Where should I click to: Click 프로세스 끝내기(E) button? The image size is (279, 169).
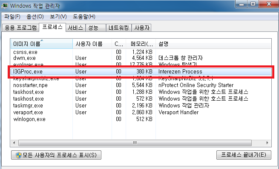tap(244, 155)
